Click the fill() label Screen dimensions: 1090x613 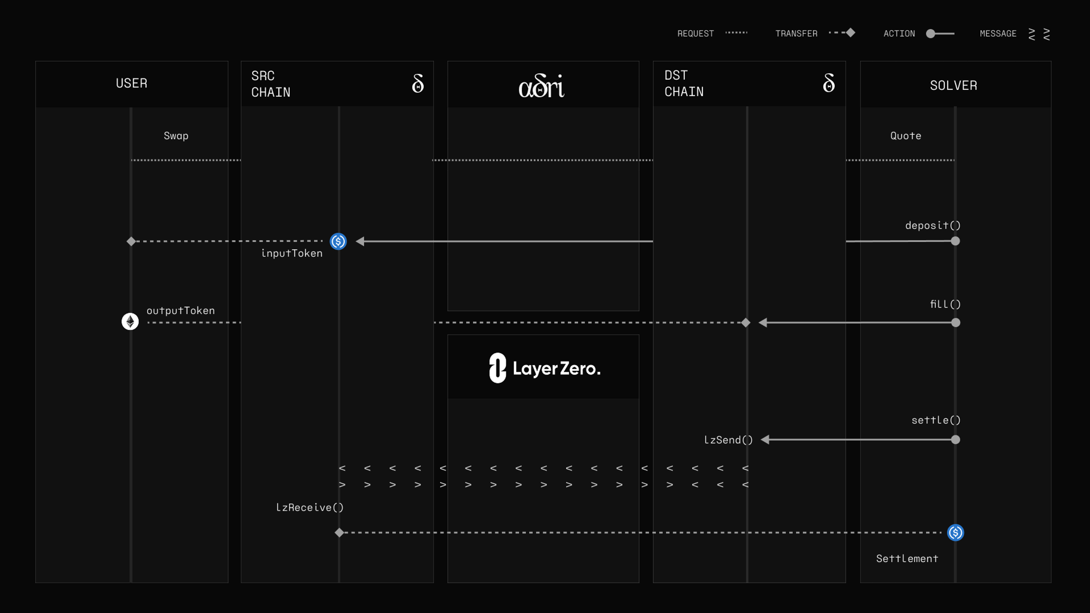click(x=945, y=304)
